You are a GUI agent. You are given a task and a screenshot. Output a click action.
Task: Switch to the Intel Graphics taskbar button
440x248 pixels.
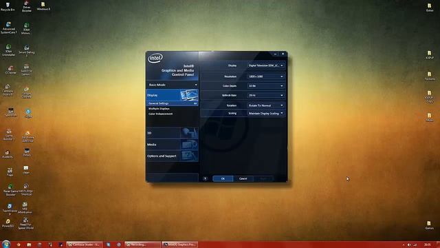(180, 245)
